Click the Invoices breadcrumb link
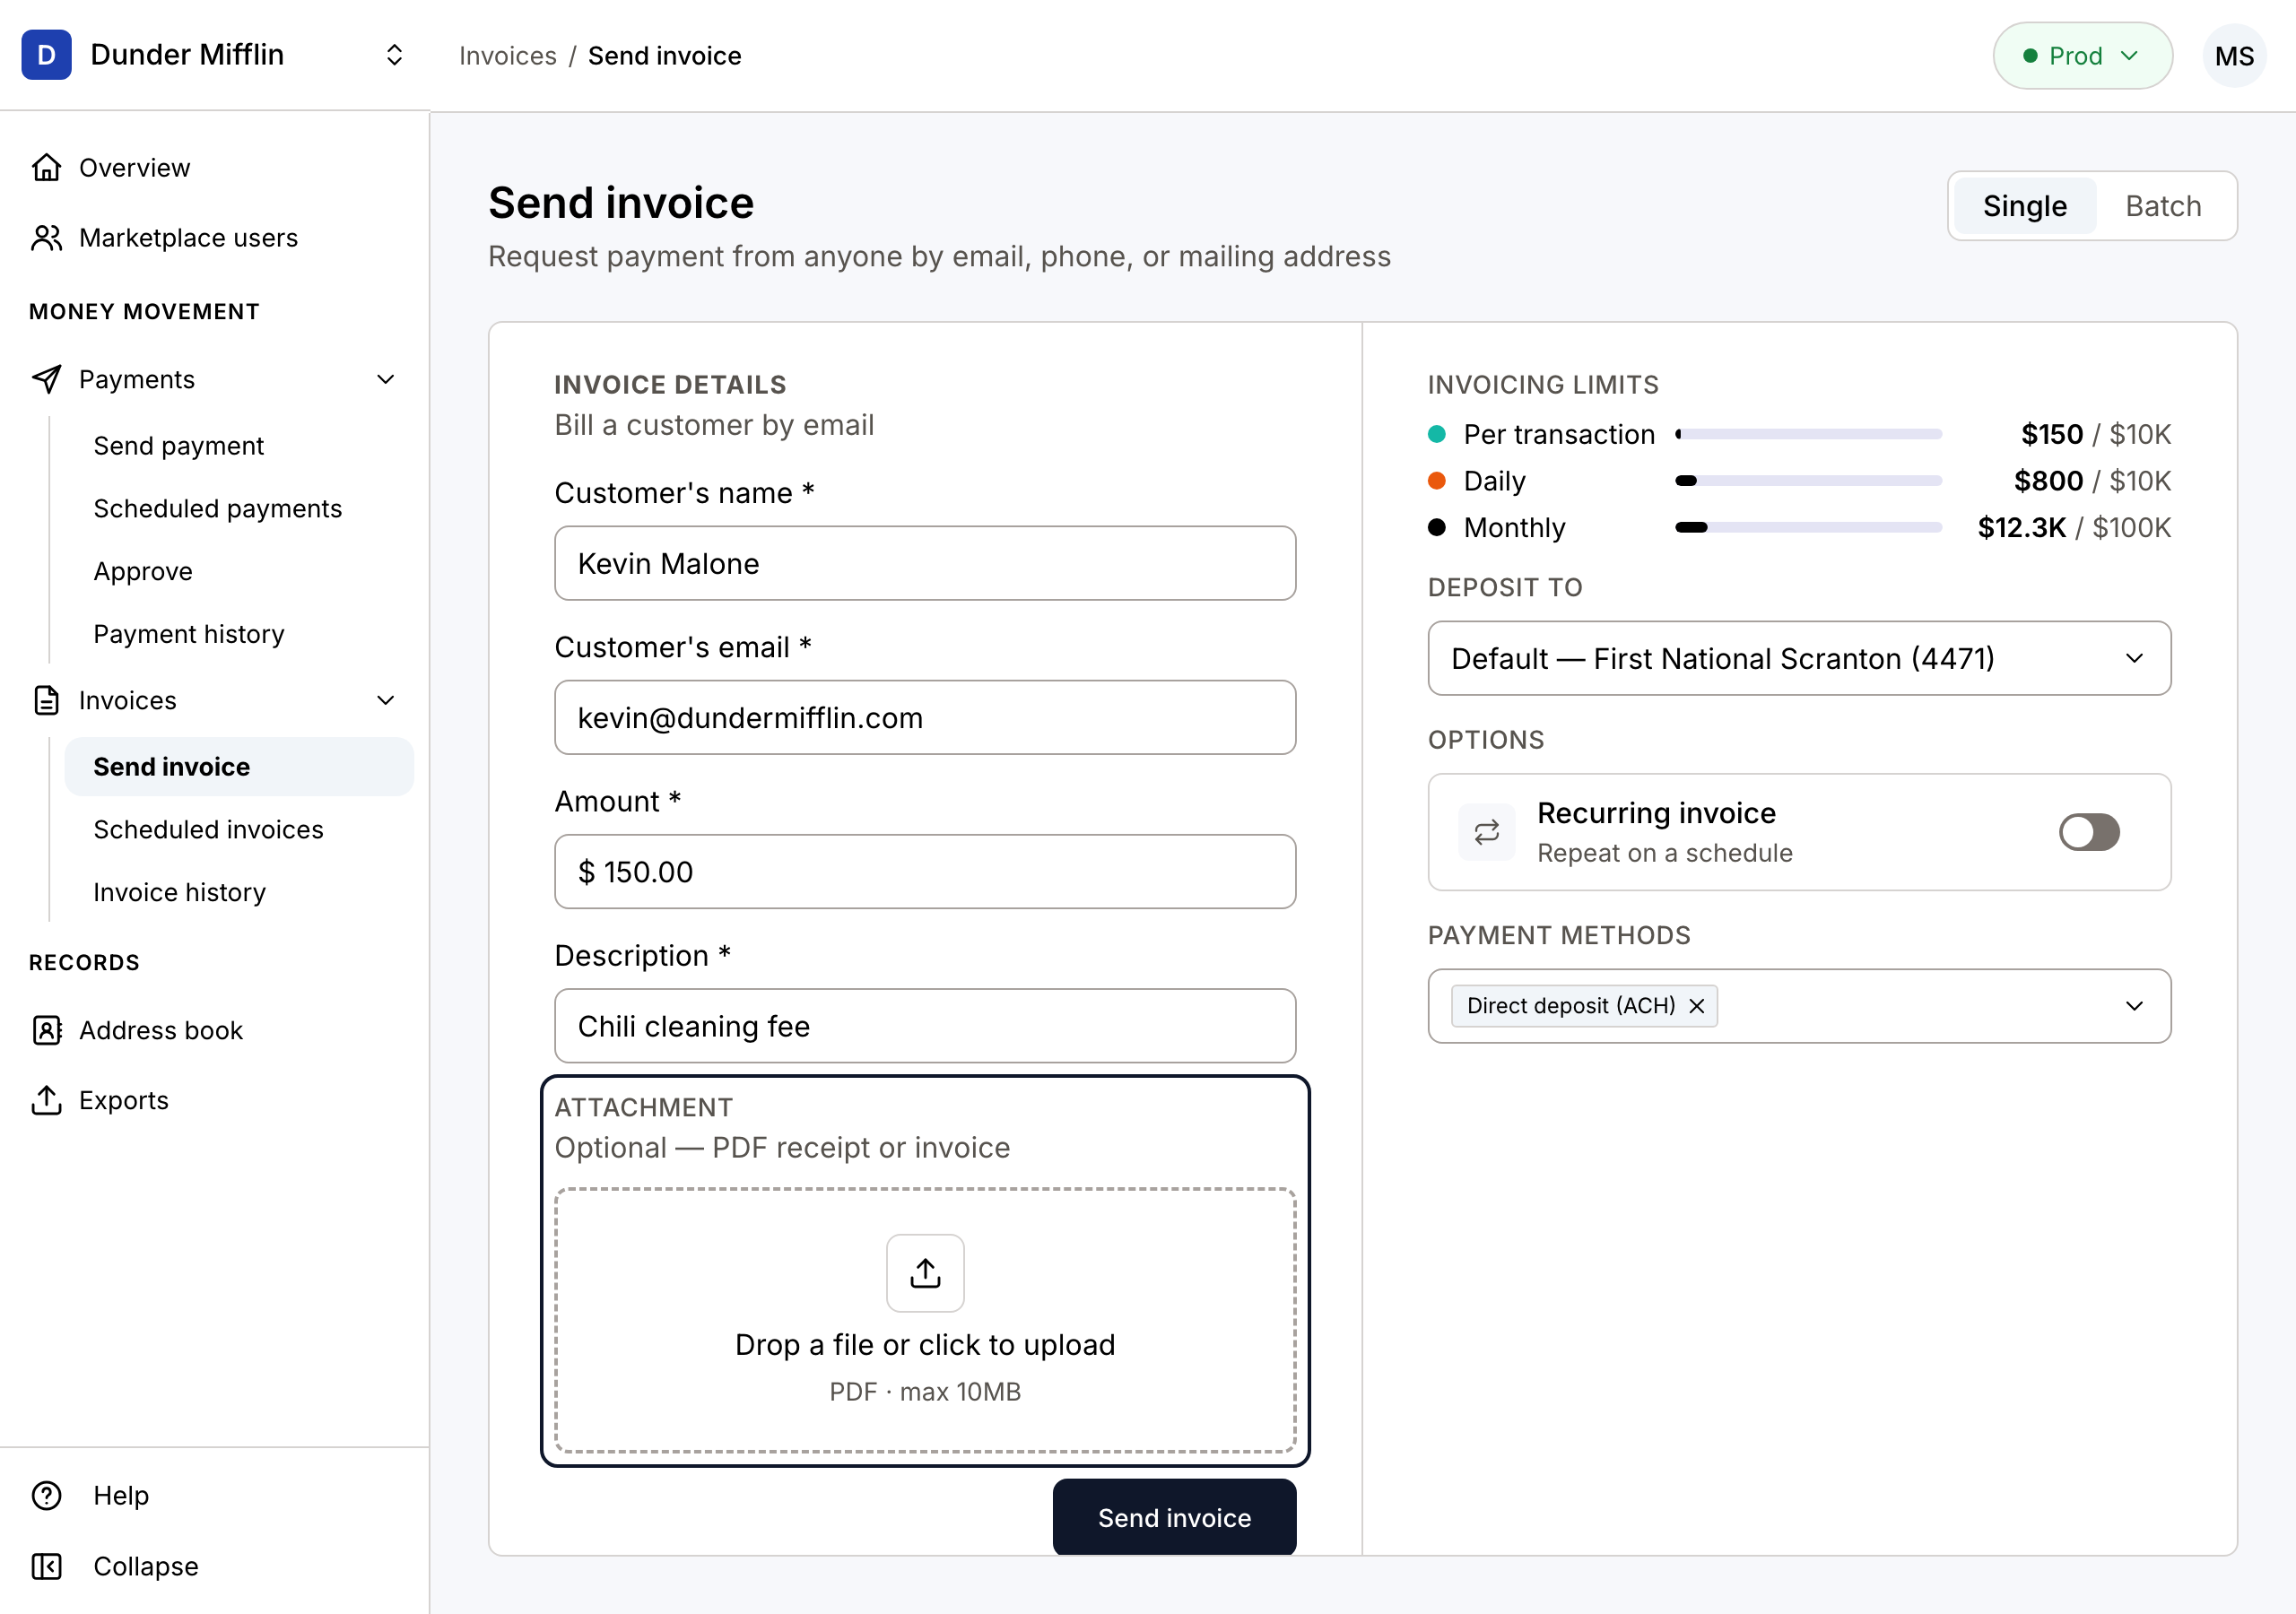The image size is (2296, 1614). point(507,56)
